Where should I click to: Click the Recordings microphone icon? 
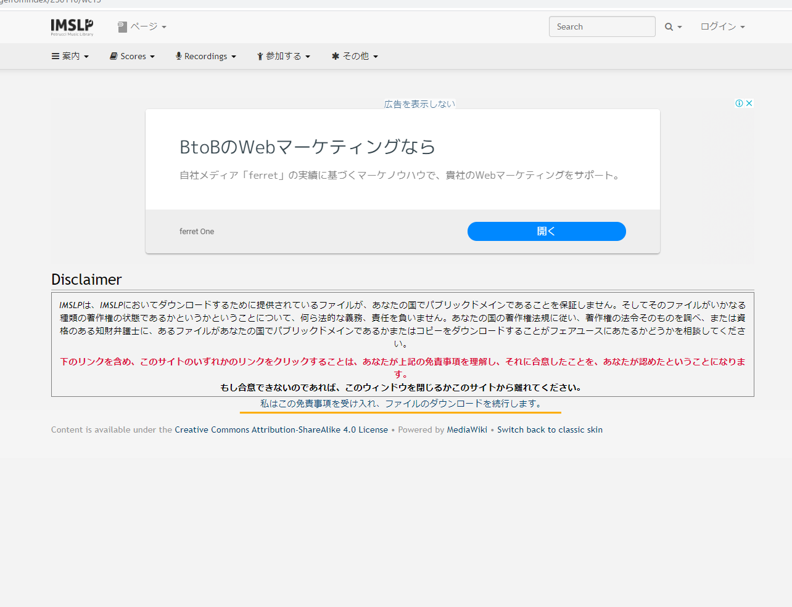179,56
